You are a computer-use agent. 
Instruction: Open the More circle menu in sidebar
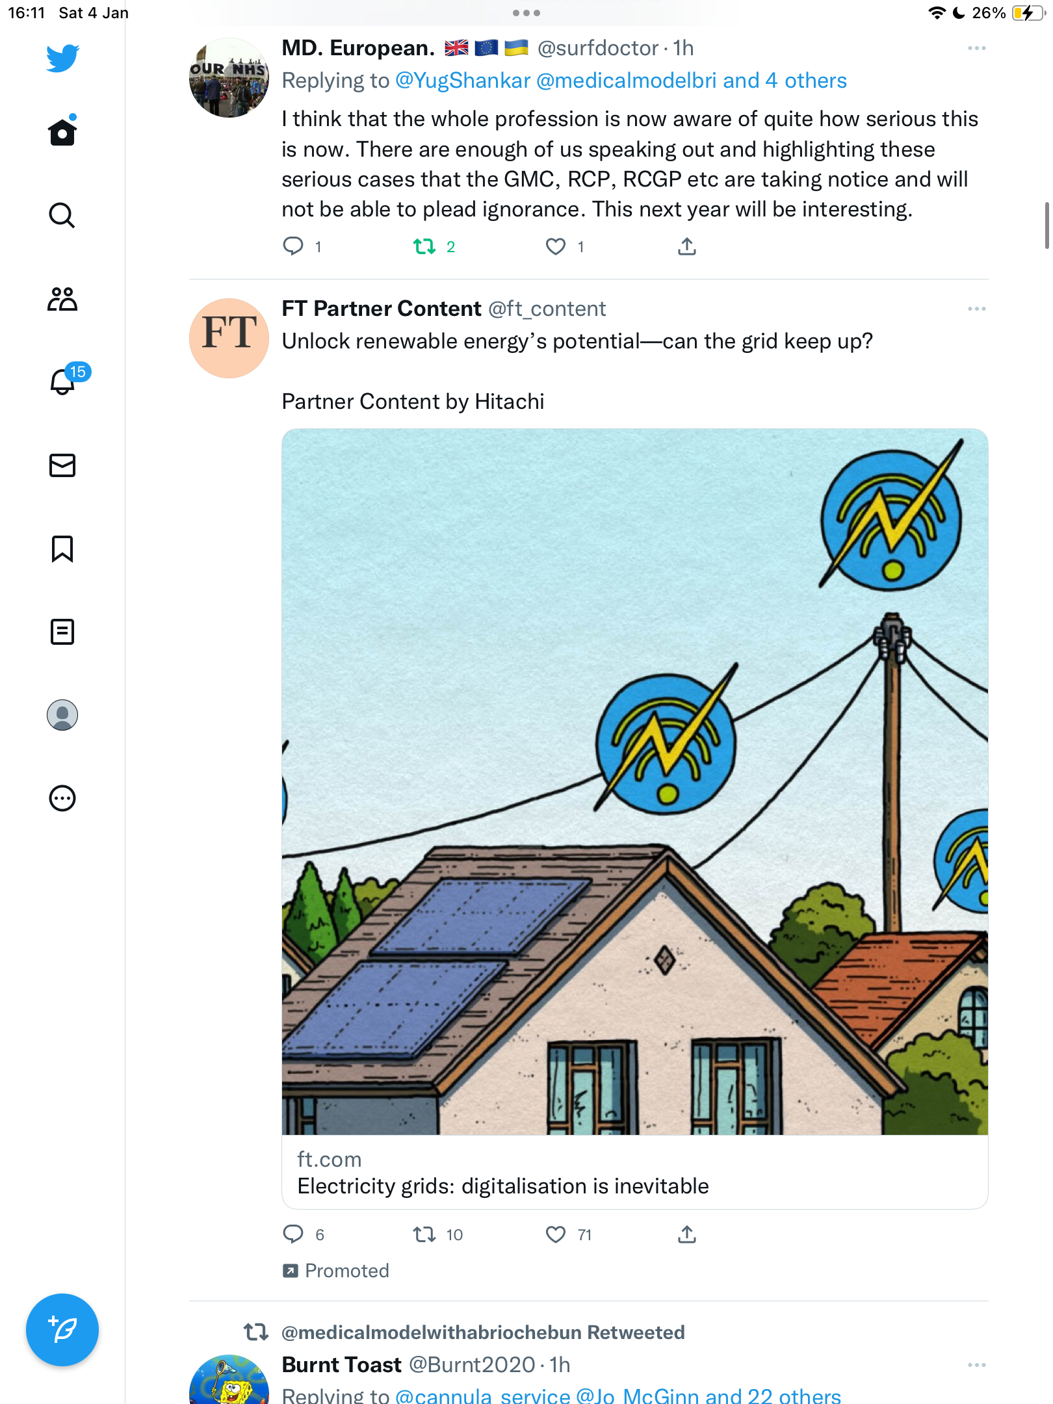coord(62,798)
